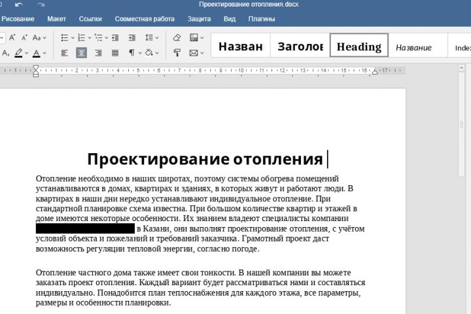The image size is (471, 314).
Task: Redo the last undone action
Action: click(41, 5)
